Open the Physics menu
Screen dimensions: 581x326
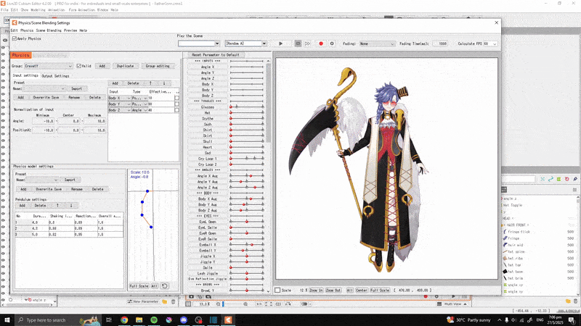(27, 30)
